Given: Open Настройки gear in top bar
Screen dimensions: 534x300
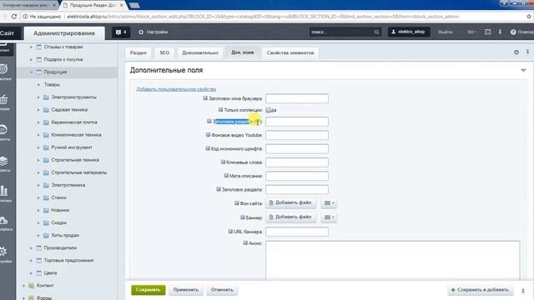Looking at the screenshot, I should click(x=154, y=32).
